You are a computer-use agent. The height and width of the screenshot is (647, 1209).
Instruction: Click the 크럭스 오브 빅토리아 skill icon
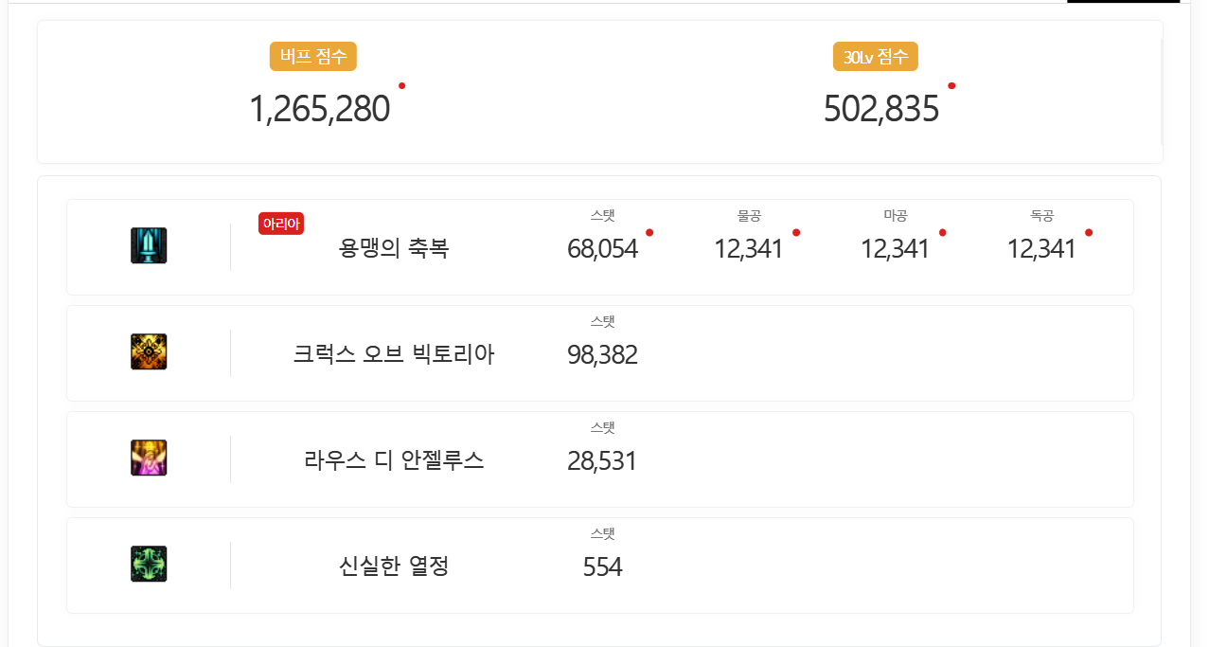point(149,351)
